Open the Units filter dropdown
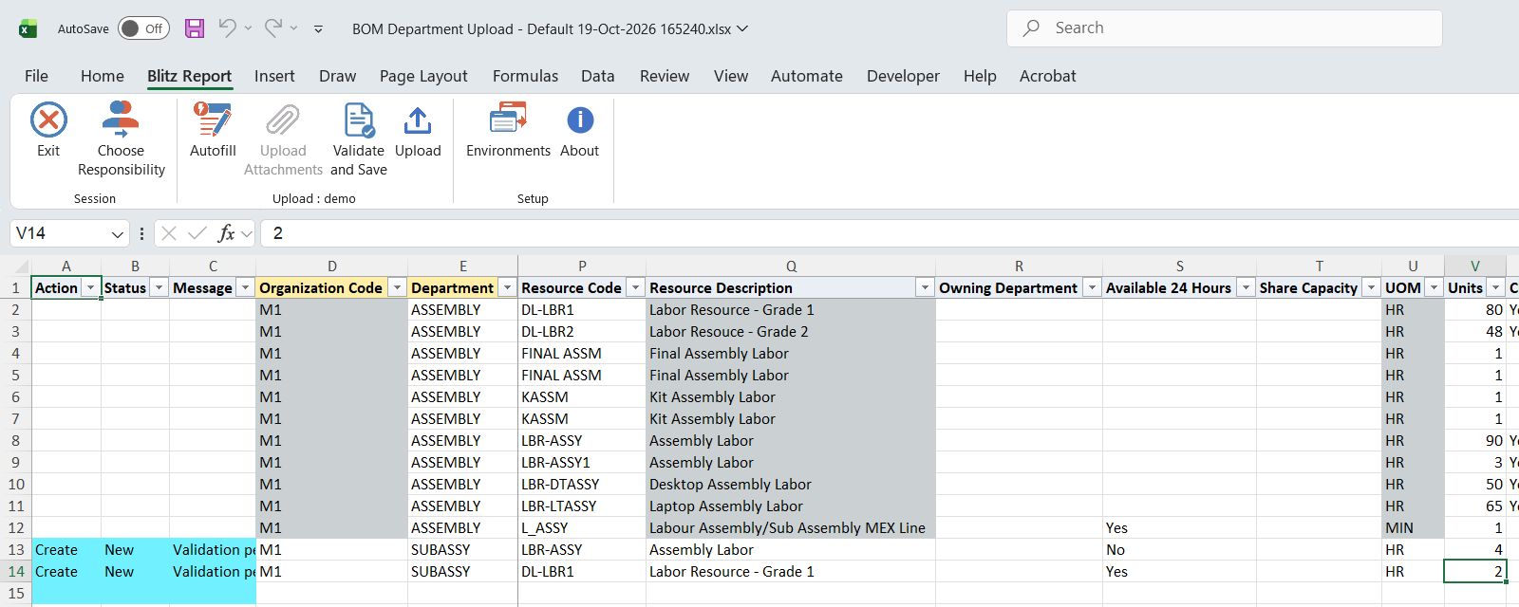The height and width of the screenshot is (607, 1519). 1496,287
